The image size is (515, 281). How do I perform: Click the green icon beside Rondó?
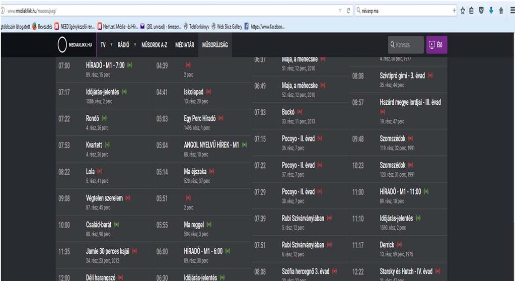click(104, 118)
